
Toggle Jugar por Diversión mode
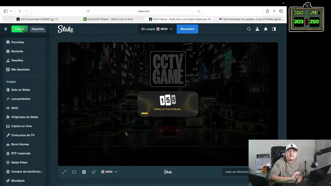pyautogui.click(x=236, y=172)
